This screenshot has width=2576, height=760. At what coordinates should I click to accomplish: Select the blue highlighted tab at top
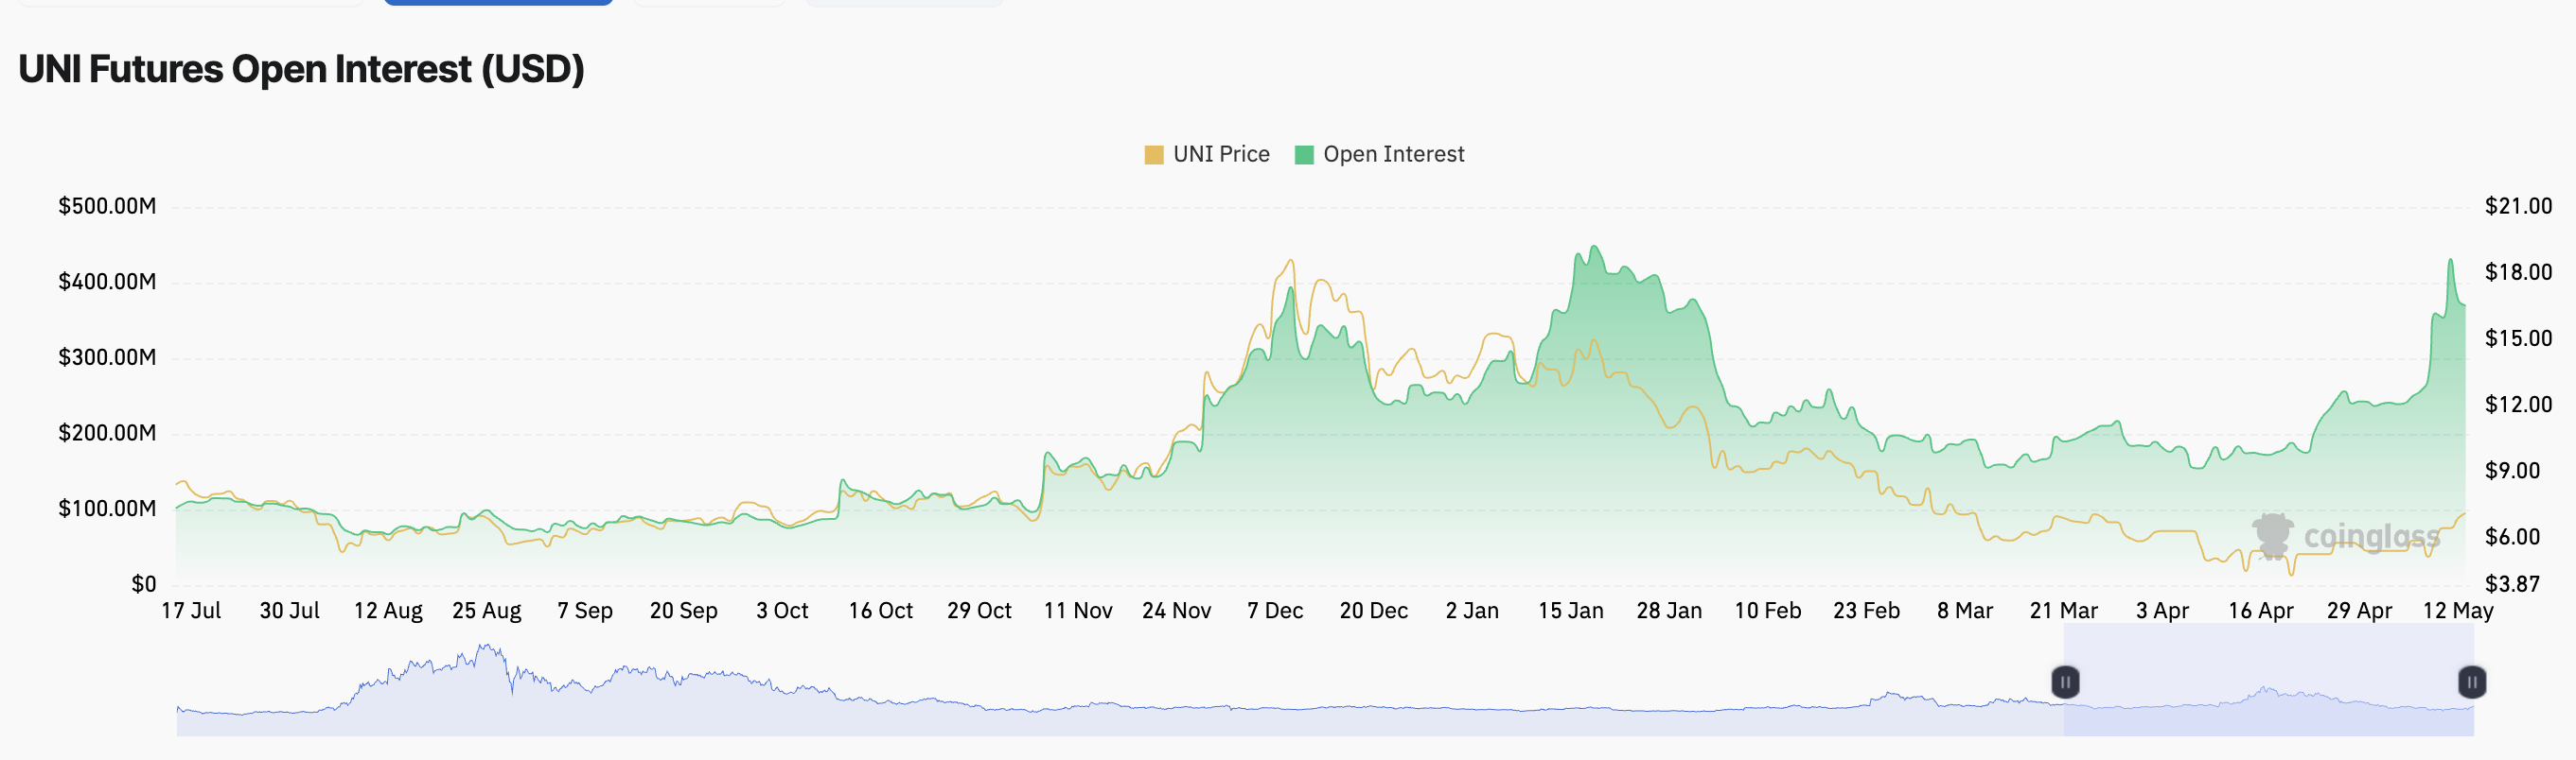pos(498,3)
